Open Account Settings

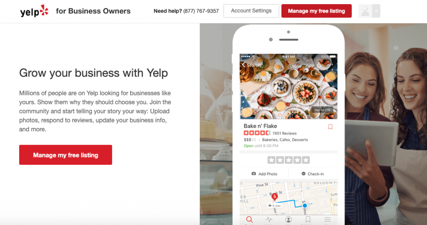(x=251, y=11)
